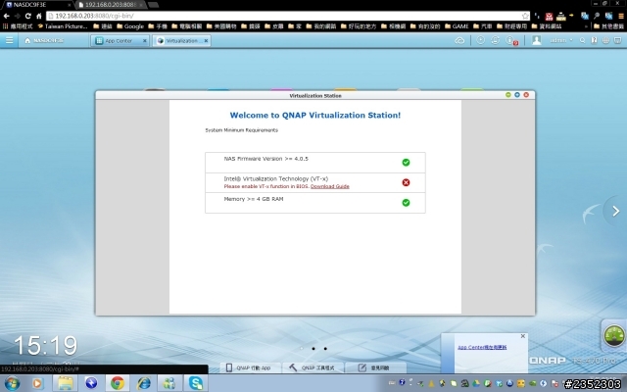
Task: Select the first desktop page dot
Action: [302, 349]
